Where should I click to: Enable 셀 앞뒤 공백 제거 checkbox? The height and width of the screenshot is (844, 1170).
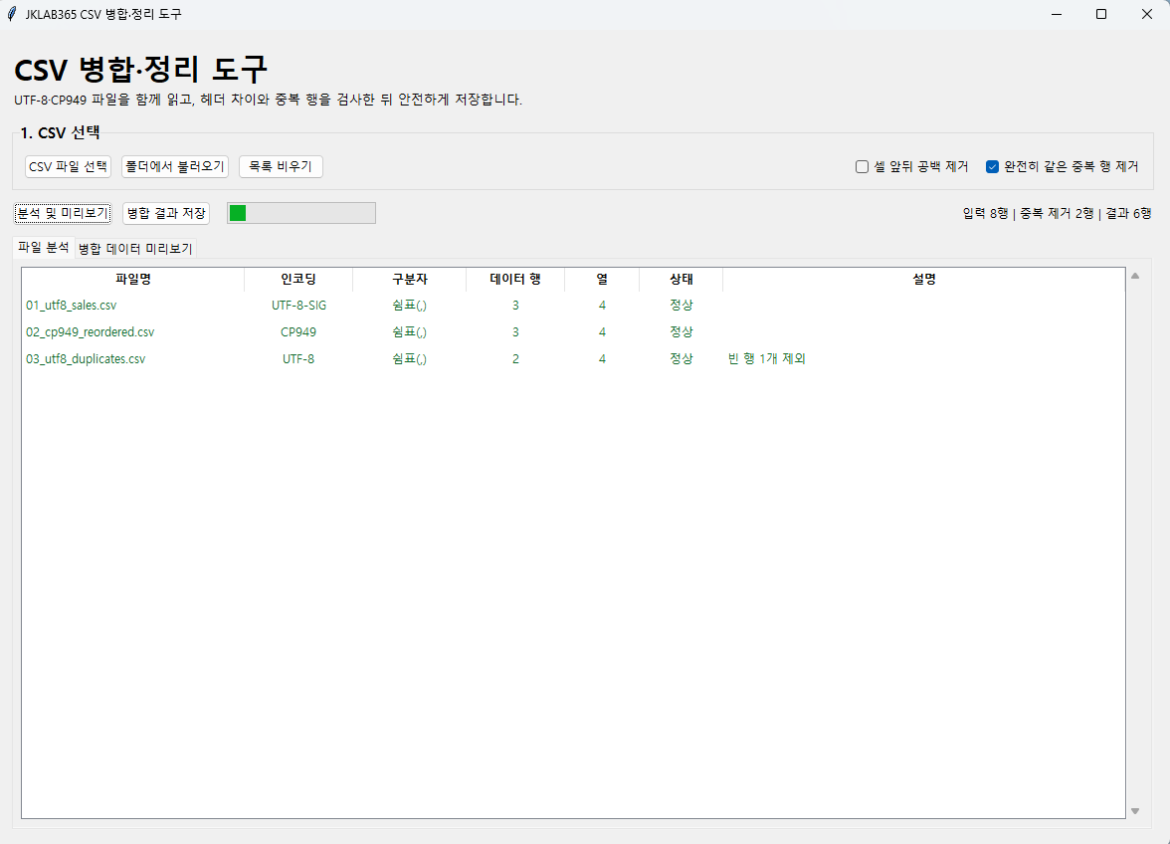click(862, 166)
